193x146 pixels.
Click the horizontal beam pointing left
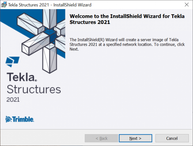pos(36,44)
